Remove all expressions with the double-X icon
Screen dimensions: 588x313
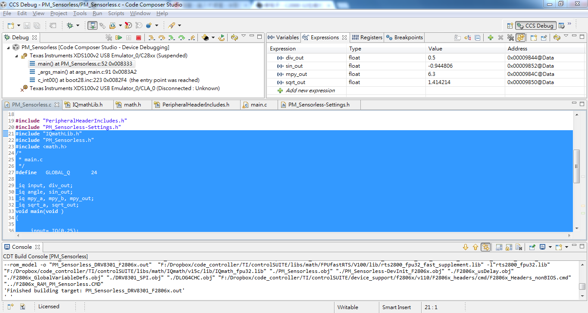coord(511,38)
